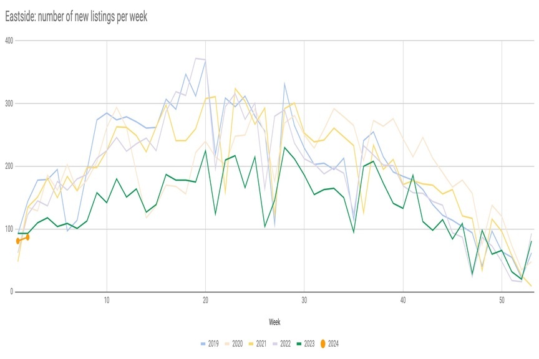Select the 2019 legend color swatch
The height and width of the screenshot is (359, 539).
pos(203,343)
